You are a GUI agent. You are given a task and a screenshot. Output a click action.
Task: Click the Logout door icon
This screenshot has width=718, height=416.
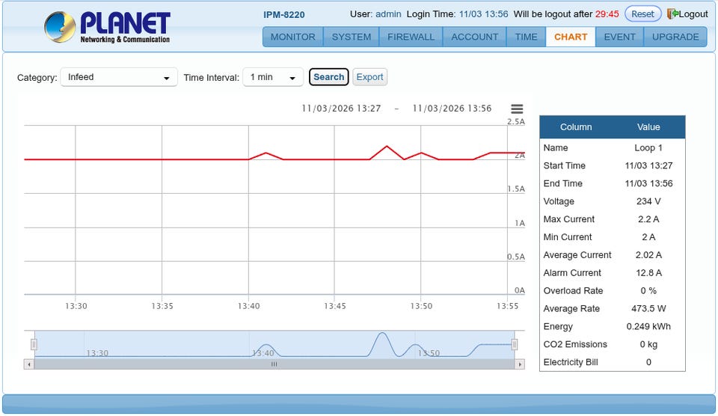click(672, 13)
